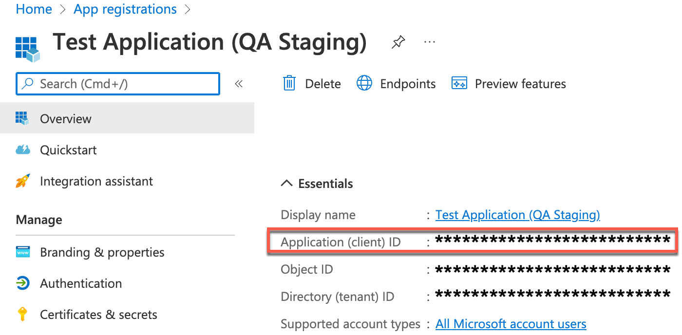
Task: Click the Certificates key icon
Action: click(22, 314)
